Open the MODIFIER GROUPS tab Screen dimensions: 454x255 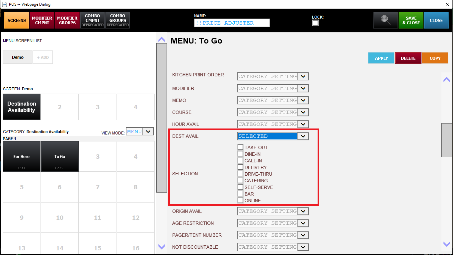67,20
